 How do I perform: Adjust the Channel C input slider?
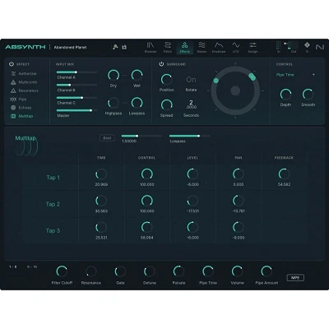click(x=76, y=98)
